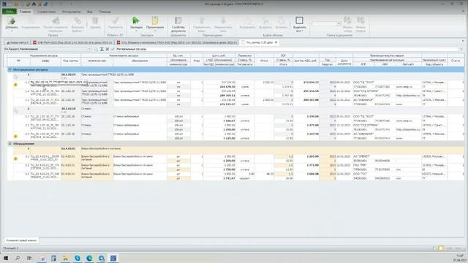Click the find-forward binoculars icon
This screenshot has width=468, height=263.
click(361, 20)
